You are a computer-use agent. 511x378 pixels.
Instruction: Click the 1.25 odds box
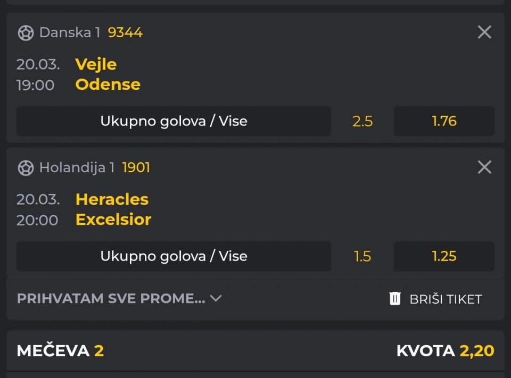click(444, 256)
